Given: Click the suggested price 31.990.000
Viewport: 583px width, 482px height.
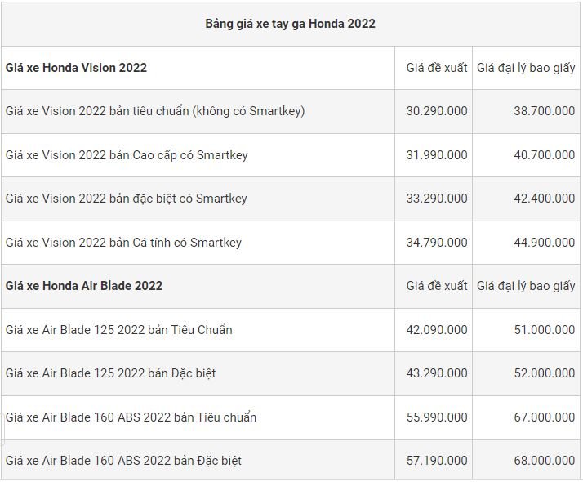Looking at the screenshot, I should (x=437, y=154).
